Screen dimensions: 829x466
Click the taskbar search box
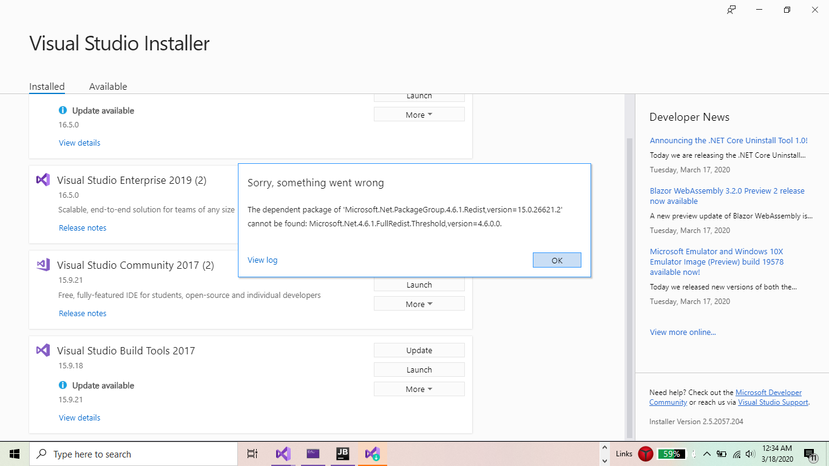pos(134,454)
